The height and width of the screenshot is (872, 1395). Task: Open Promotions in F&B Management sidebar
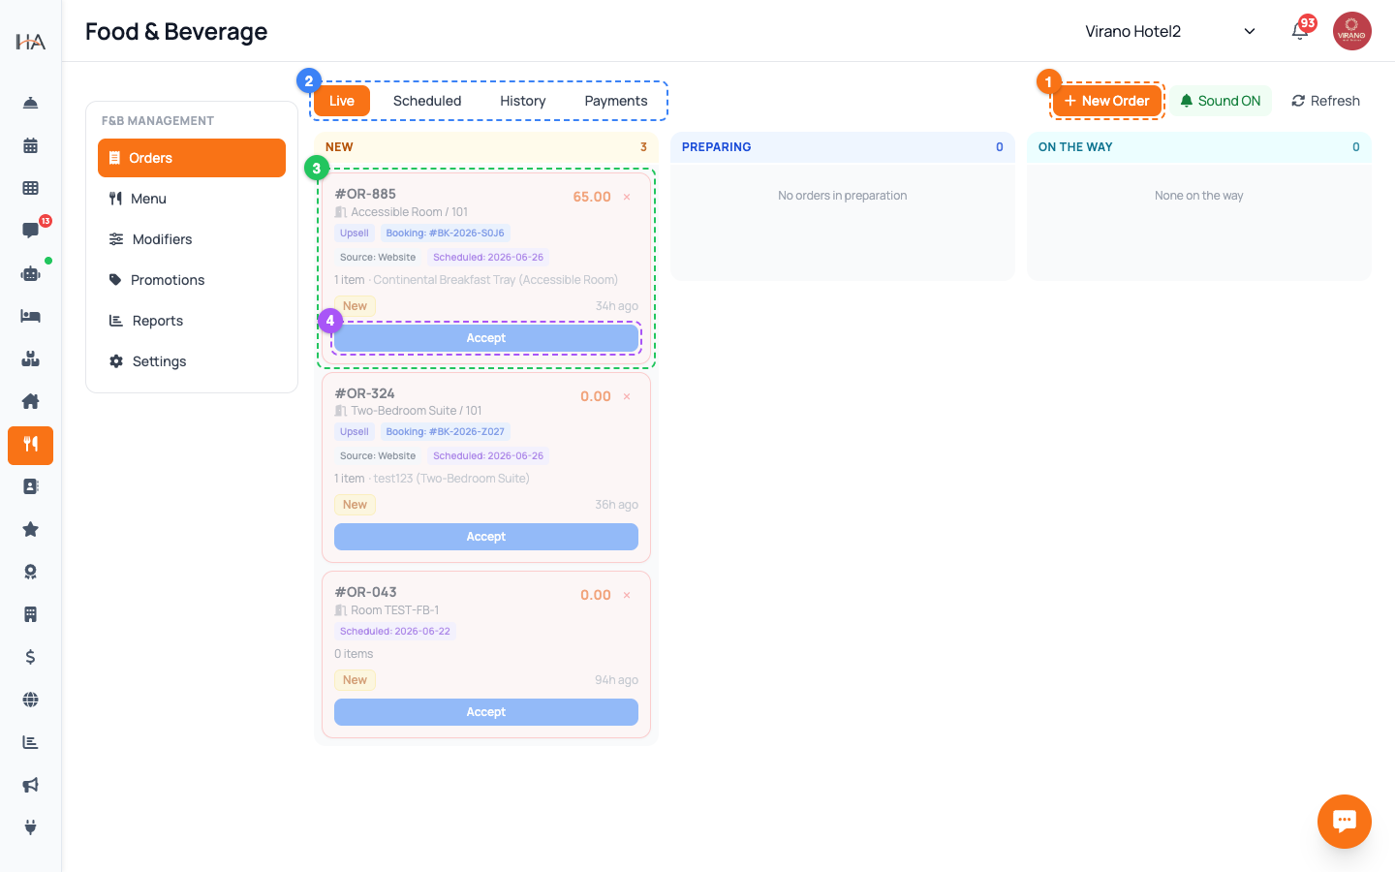[x=192, y=280]
